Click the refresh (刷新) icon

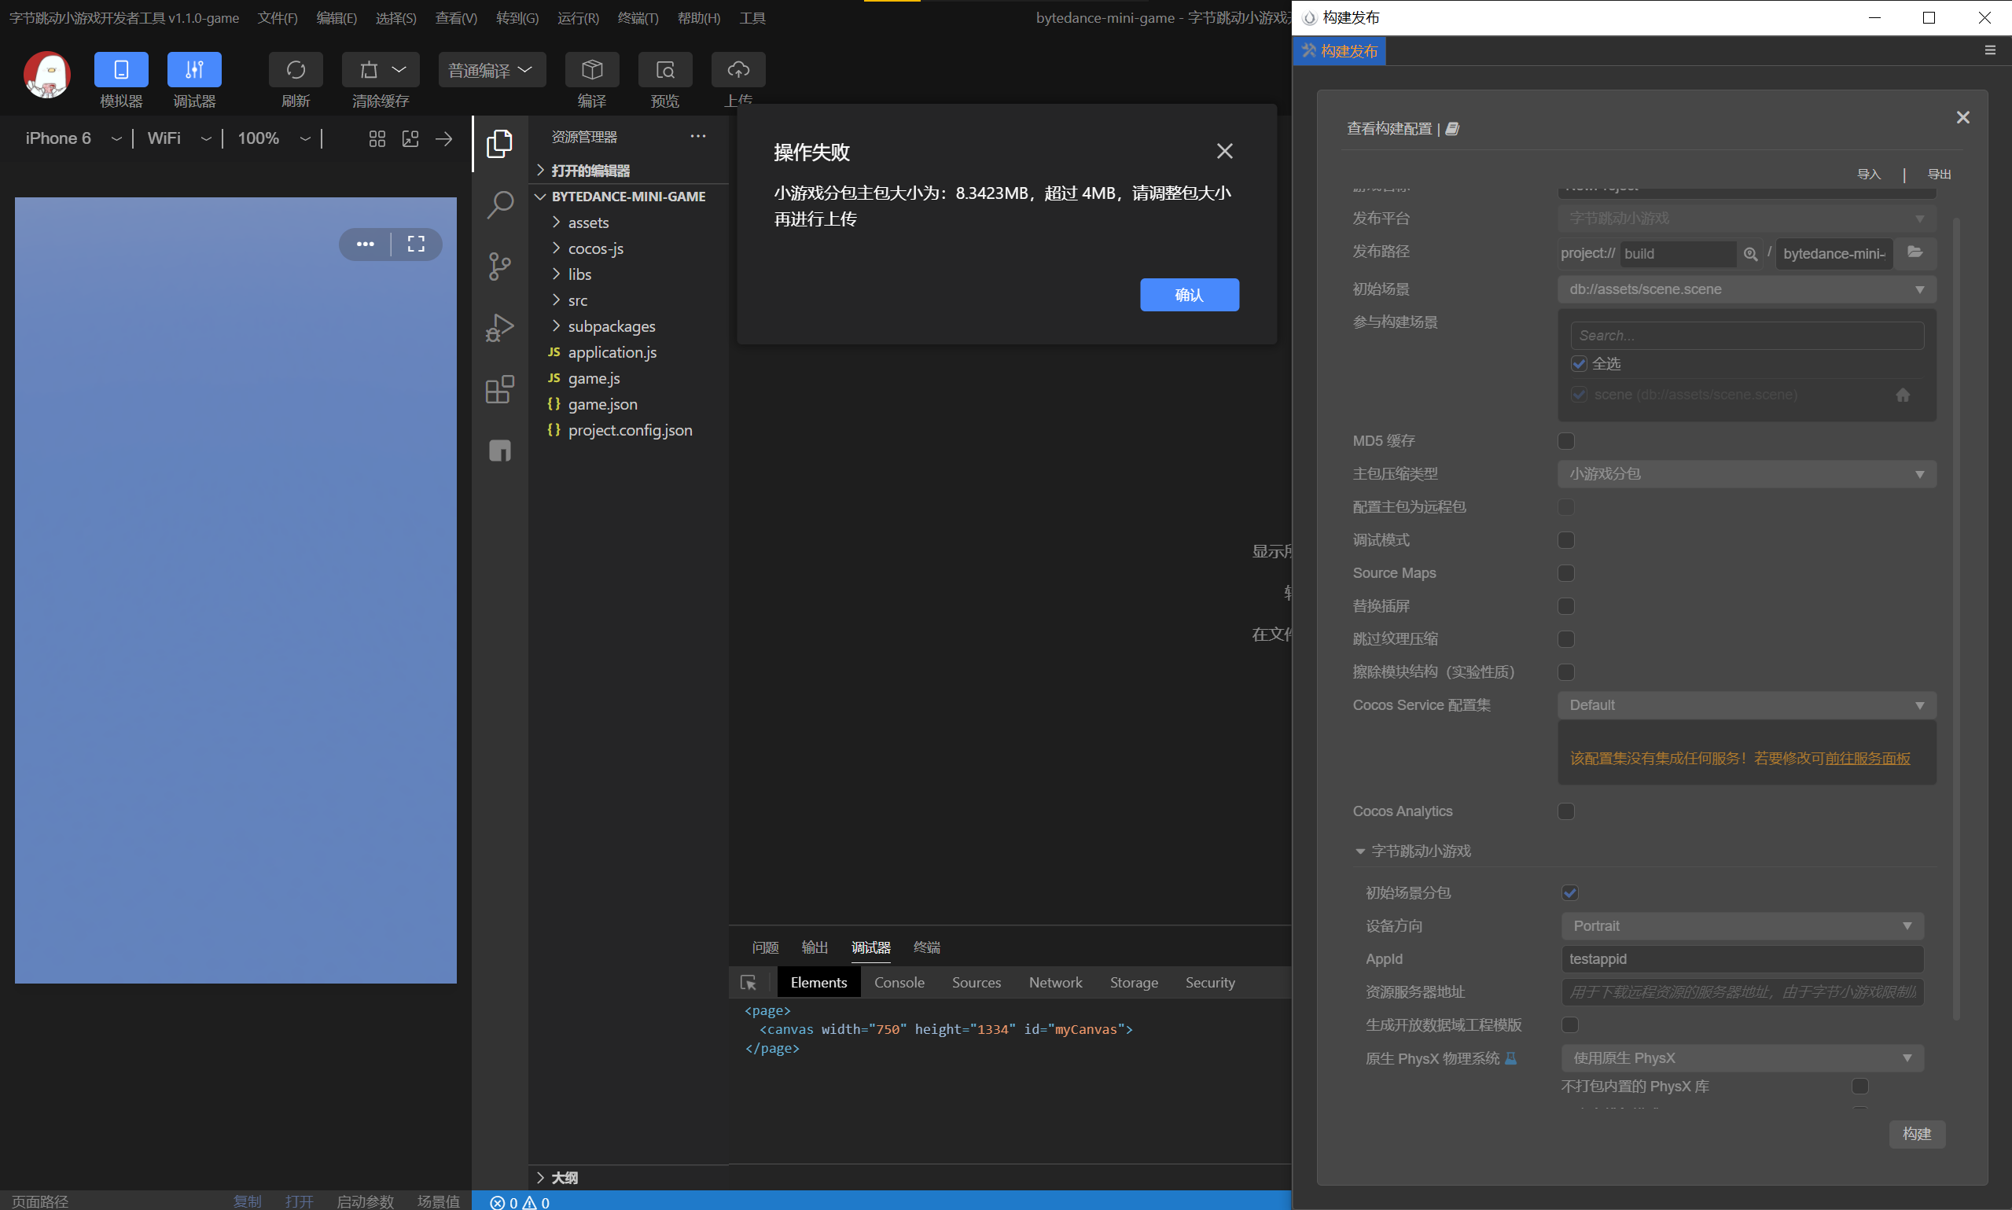click(295, 70)
